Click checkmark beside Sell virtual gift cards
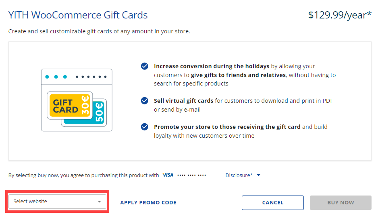The height and width of the screenshot is (218, 380). [144, 101]
